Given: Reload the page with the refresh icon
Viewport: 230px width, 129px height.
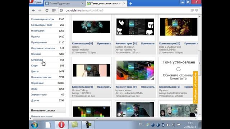Looking at the screenshot, I should (47, 10).
